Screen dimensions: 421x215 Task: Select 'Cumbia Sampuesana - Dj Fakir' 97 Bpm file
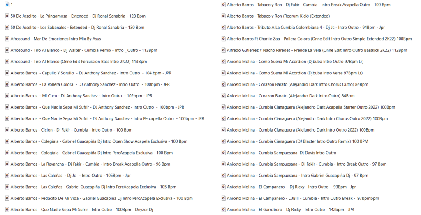[307, 164]
